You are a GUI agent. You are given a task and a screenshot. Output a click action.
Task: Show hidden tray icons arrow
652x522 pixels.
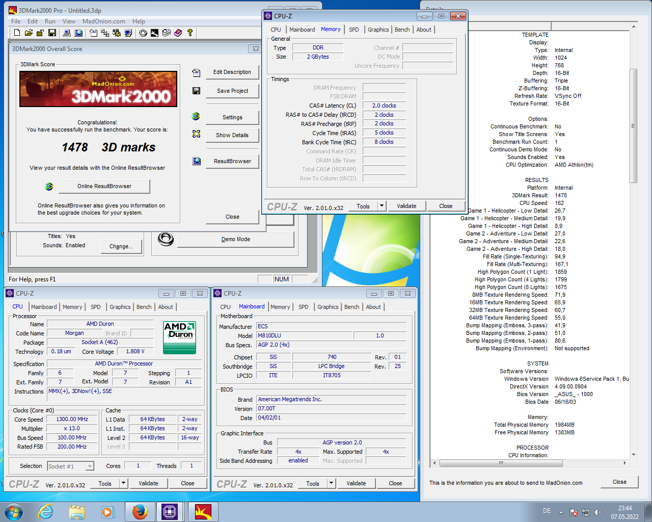coord(561,512)
